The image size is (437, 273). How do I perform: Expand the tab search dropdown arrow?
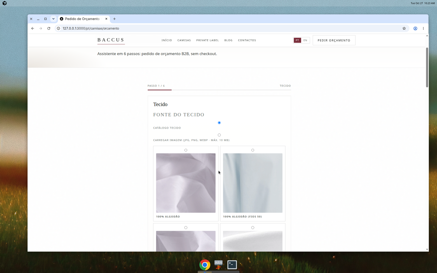click(53, 19)
